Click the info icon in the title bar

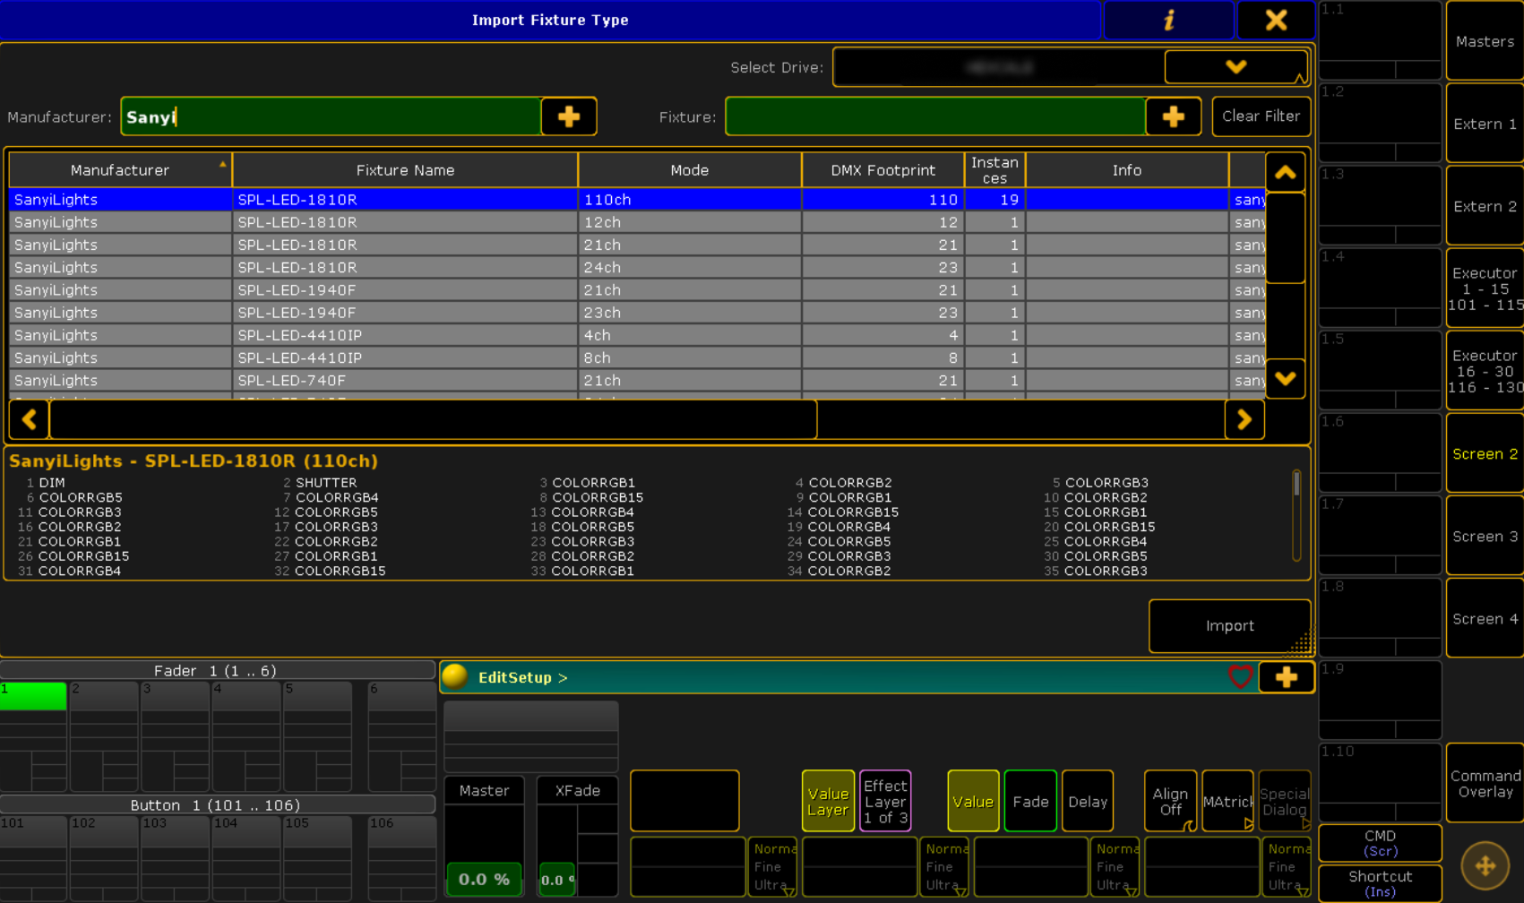click(x=1168, y=20)
